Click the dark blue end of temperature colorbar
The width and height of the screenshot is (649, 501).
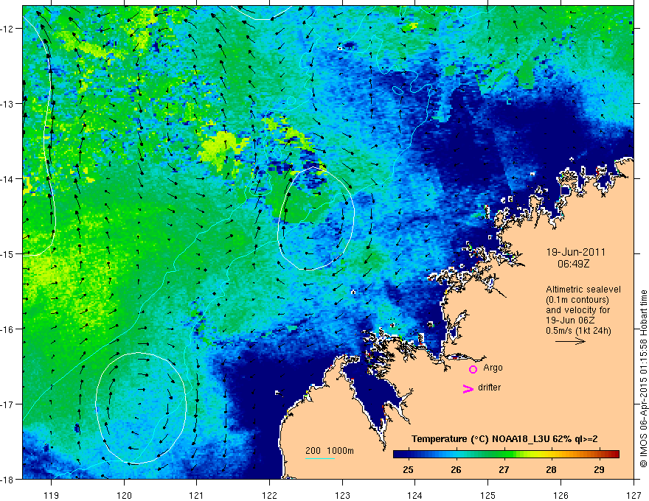pyautogui.click(x=400, y=455)
